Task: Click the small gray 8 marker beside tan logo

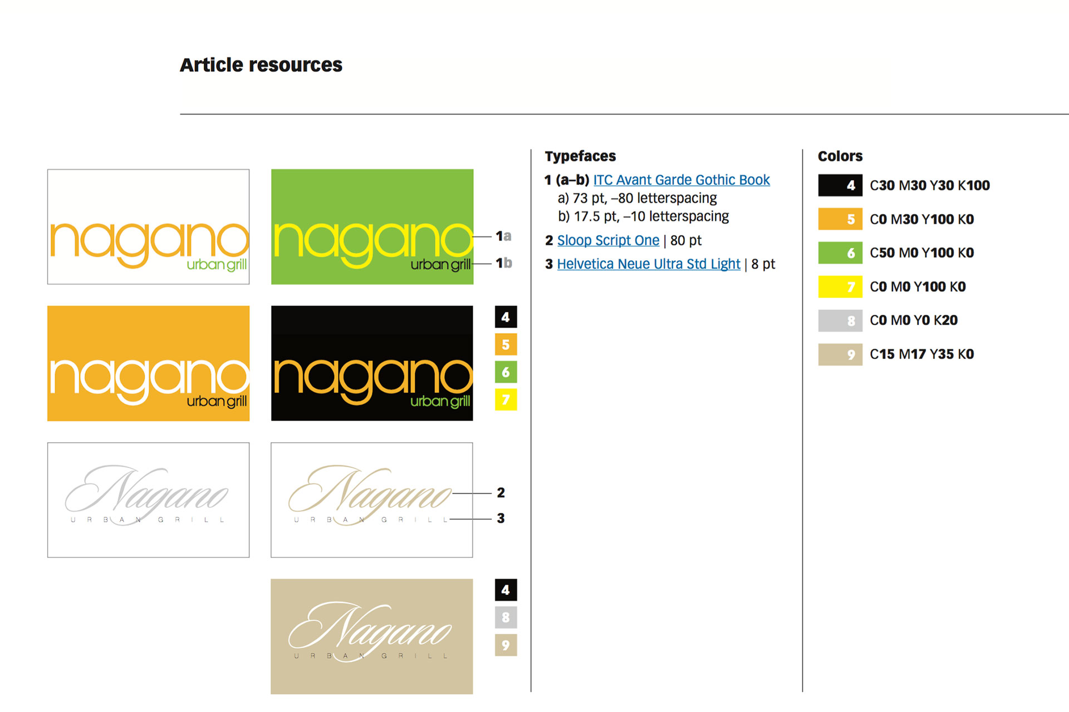Action: [x=506, y=617]
